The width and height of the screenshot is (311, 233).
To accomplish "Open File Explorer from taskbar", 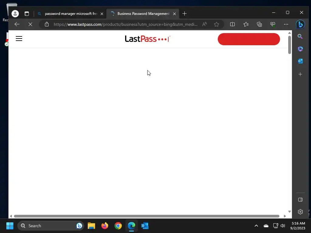I will pos(91,226).
